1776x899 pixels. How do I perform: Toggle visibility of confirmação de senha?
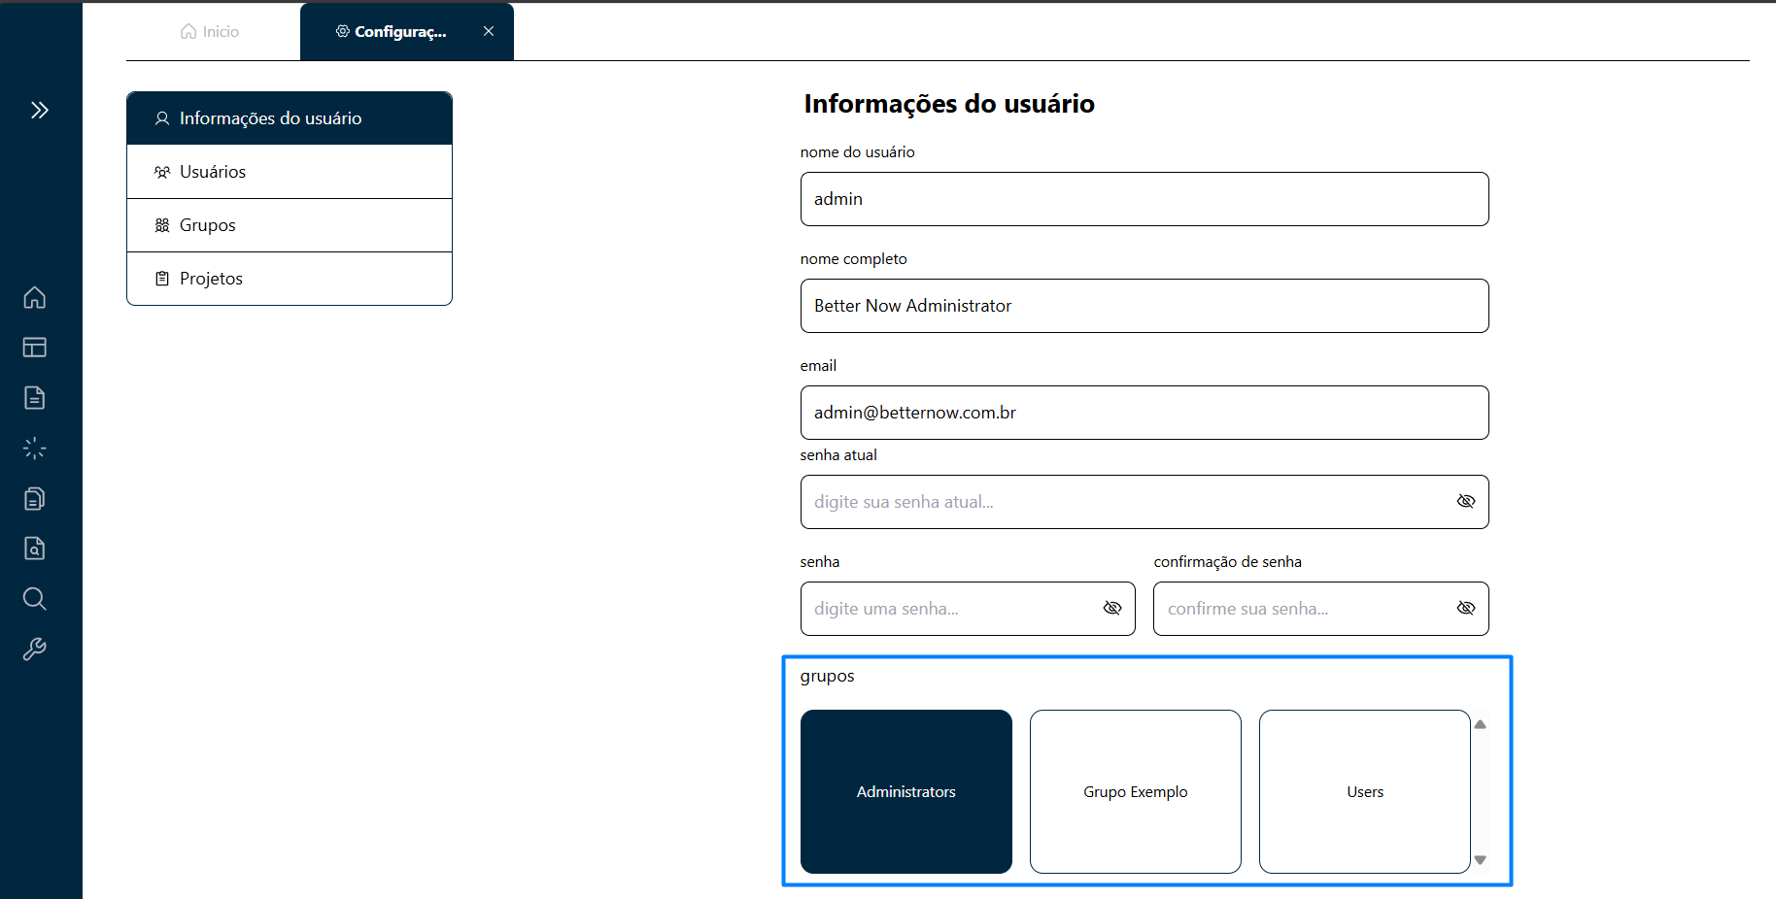click(1466, 609)
